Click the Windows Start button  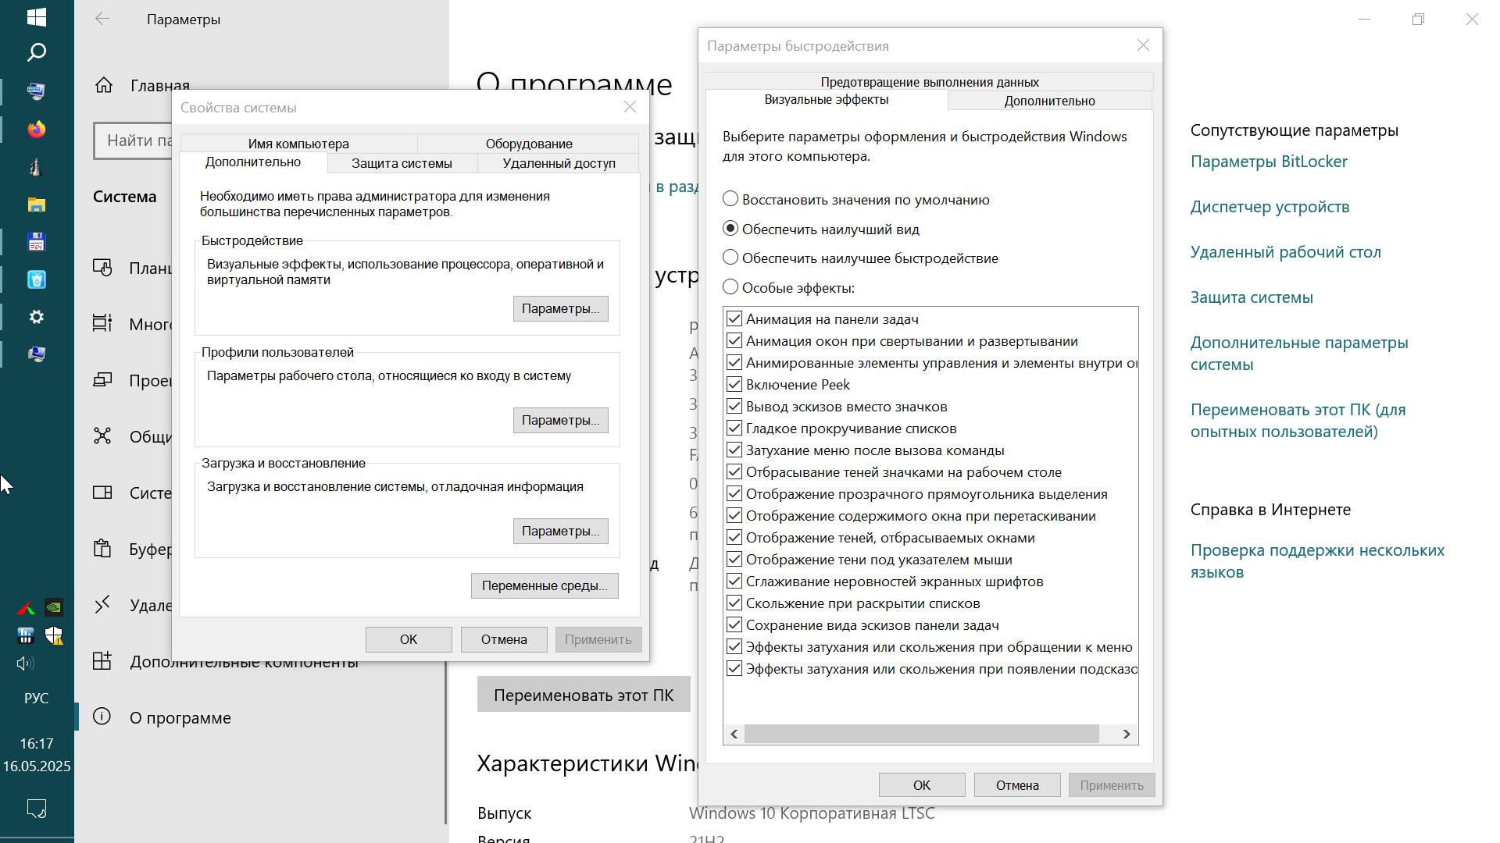coord(36,17)
